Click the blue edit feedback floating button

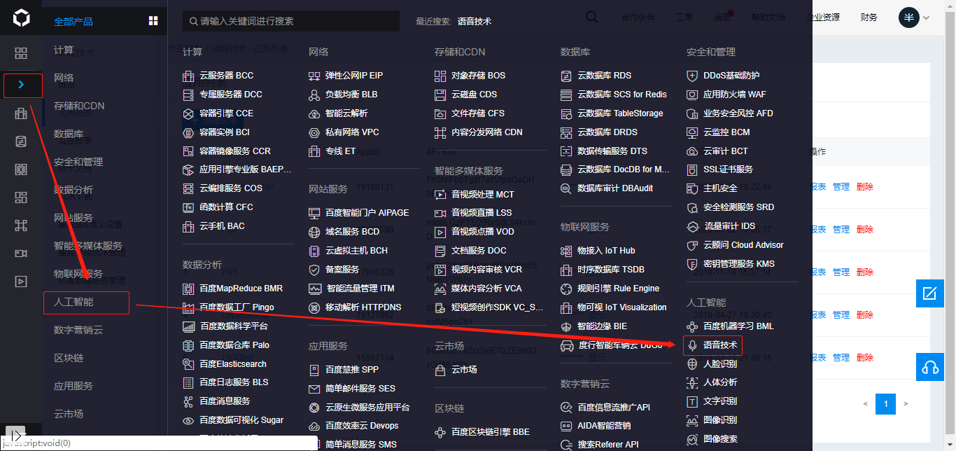pyautogui.click(x=929, y=293)
